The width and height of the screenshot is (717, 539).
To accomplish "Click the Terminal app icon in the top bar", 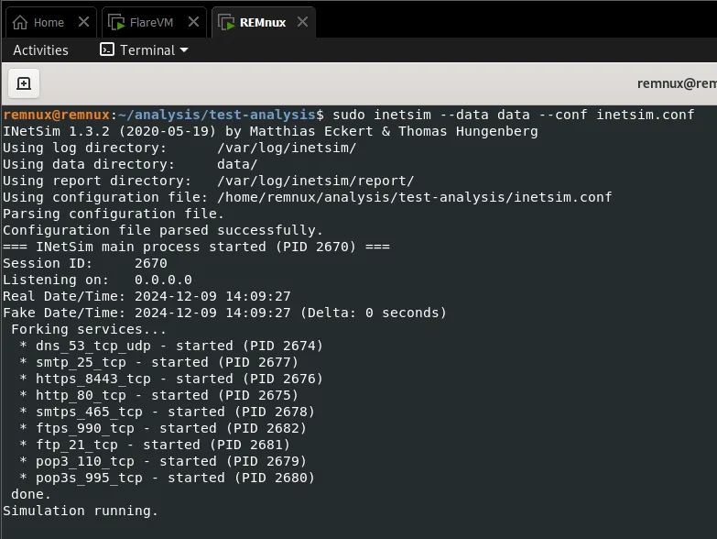I will [x=107, y=50].
